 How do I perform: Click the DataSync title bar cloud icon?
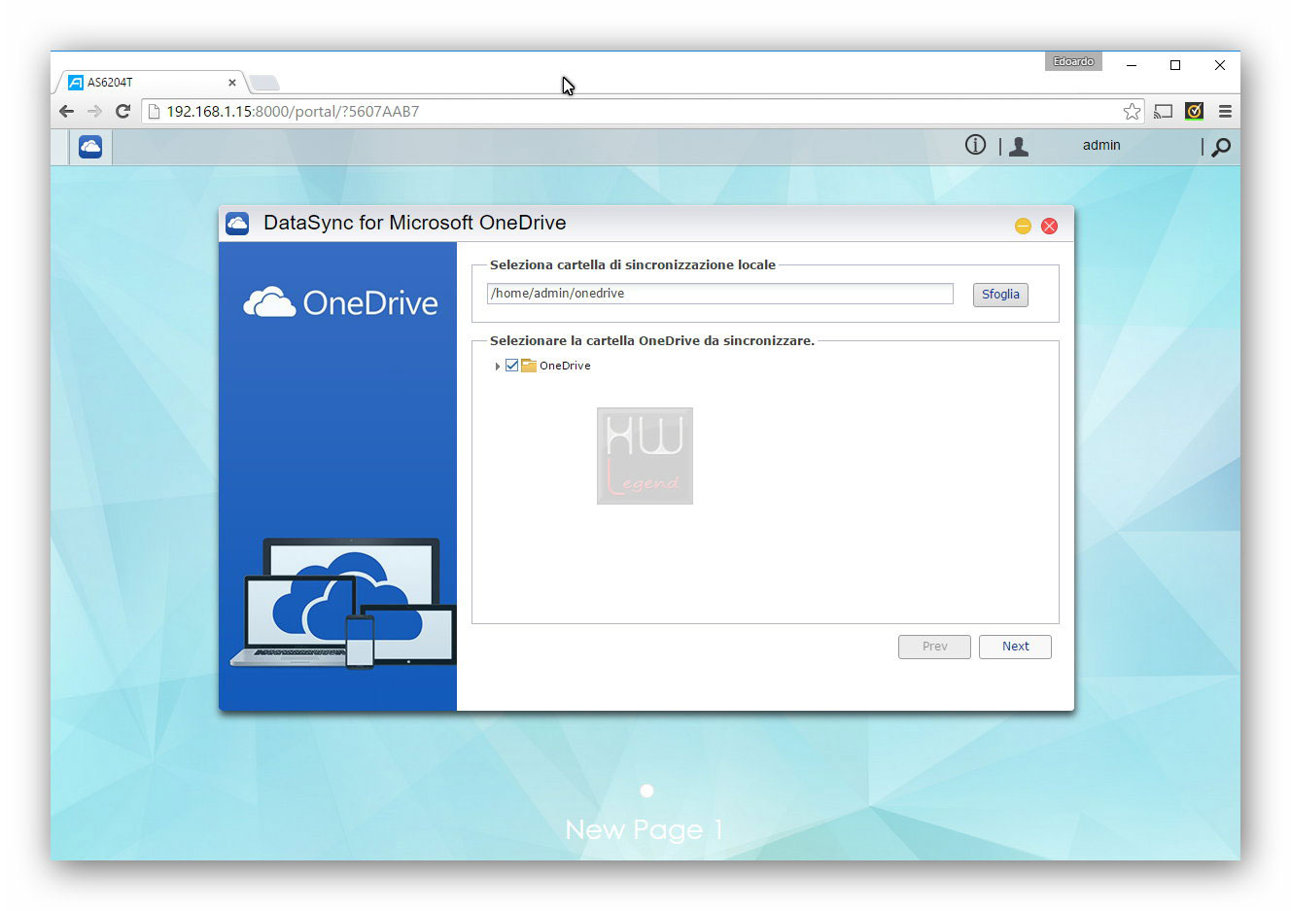(x=237, y=224)
